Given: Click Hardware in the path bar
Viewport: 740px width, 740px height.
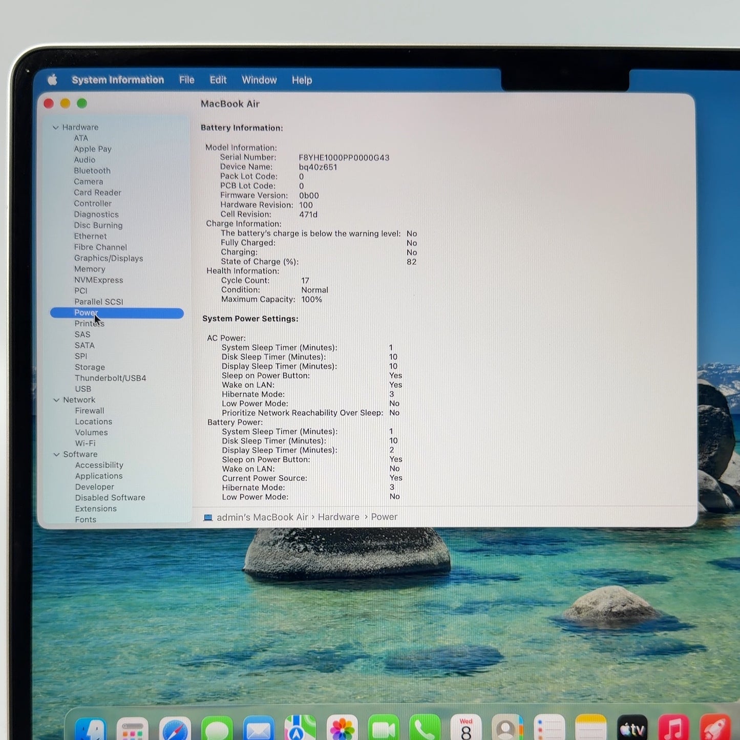Looking at the screenshot, I should click(x=339, y=517).
